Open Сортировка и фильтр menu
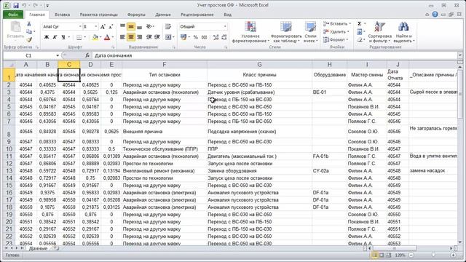The width and height of the screenshot is (466, 262). tap(379, 32)
